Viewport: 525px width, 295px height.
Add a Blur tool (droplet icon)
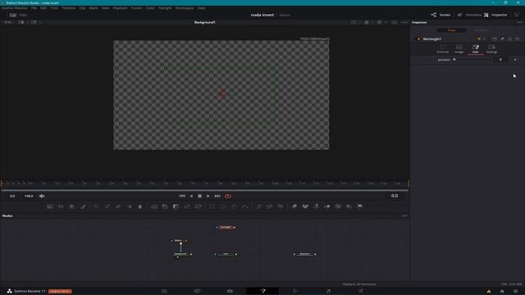click(140, 206)
